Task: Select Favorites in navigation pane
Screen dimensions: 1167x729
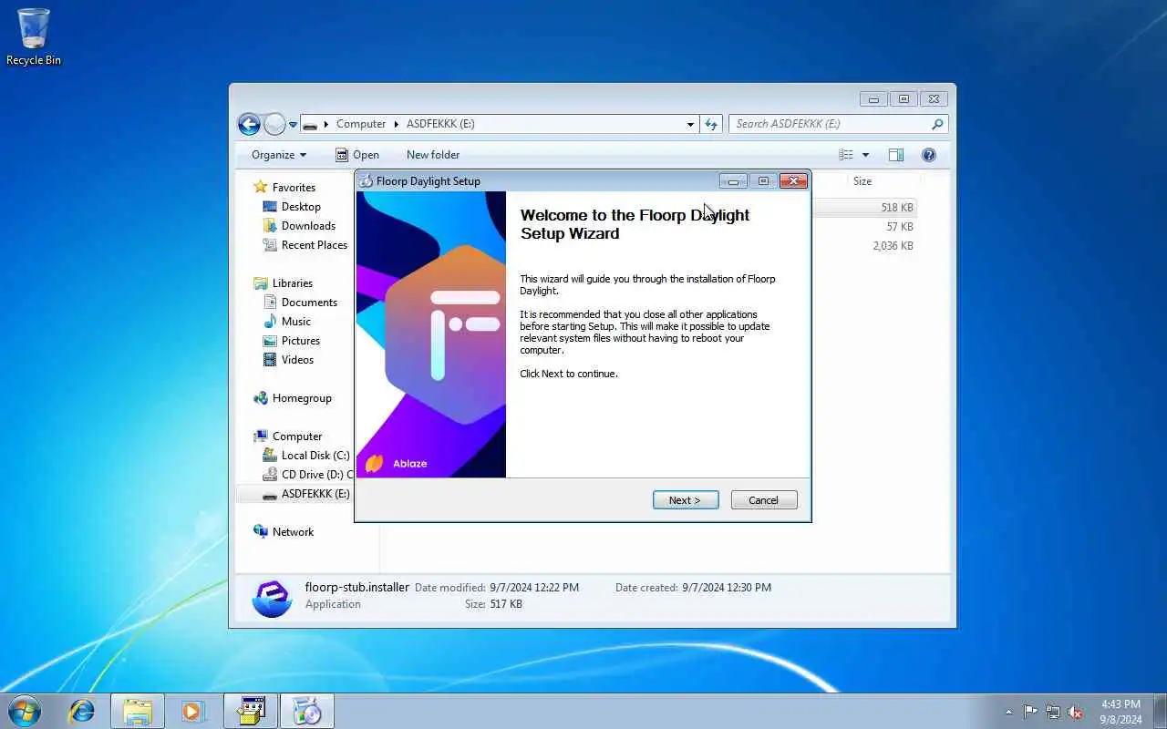Action: tap(294, 187)
